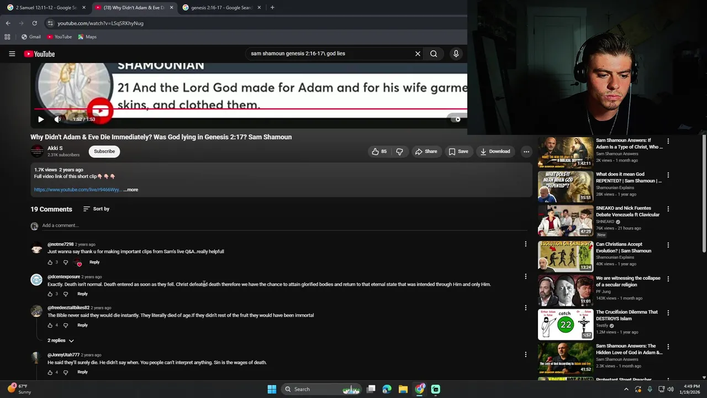707x398 pixels.
Task: Open options menu for @freedeeztallbikes82 comment
Action: tap(525, 307)
